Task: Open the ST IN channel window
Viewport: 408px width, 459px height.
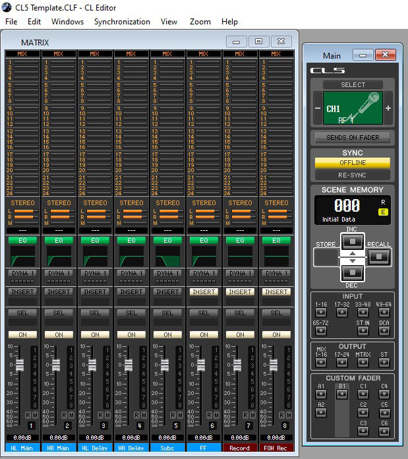Action: coord(363,331)
